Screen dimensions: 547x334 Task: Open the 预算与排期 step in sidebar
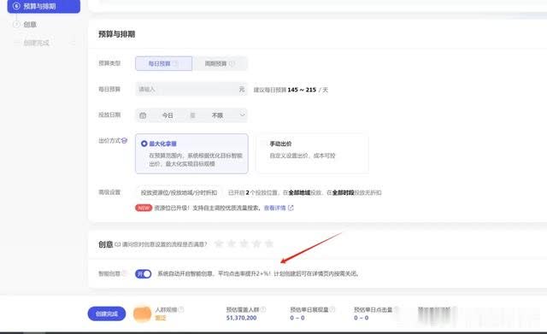point(44,6)
